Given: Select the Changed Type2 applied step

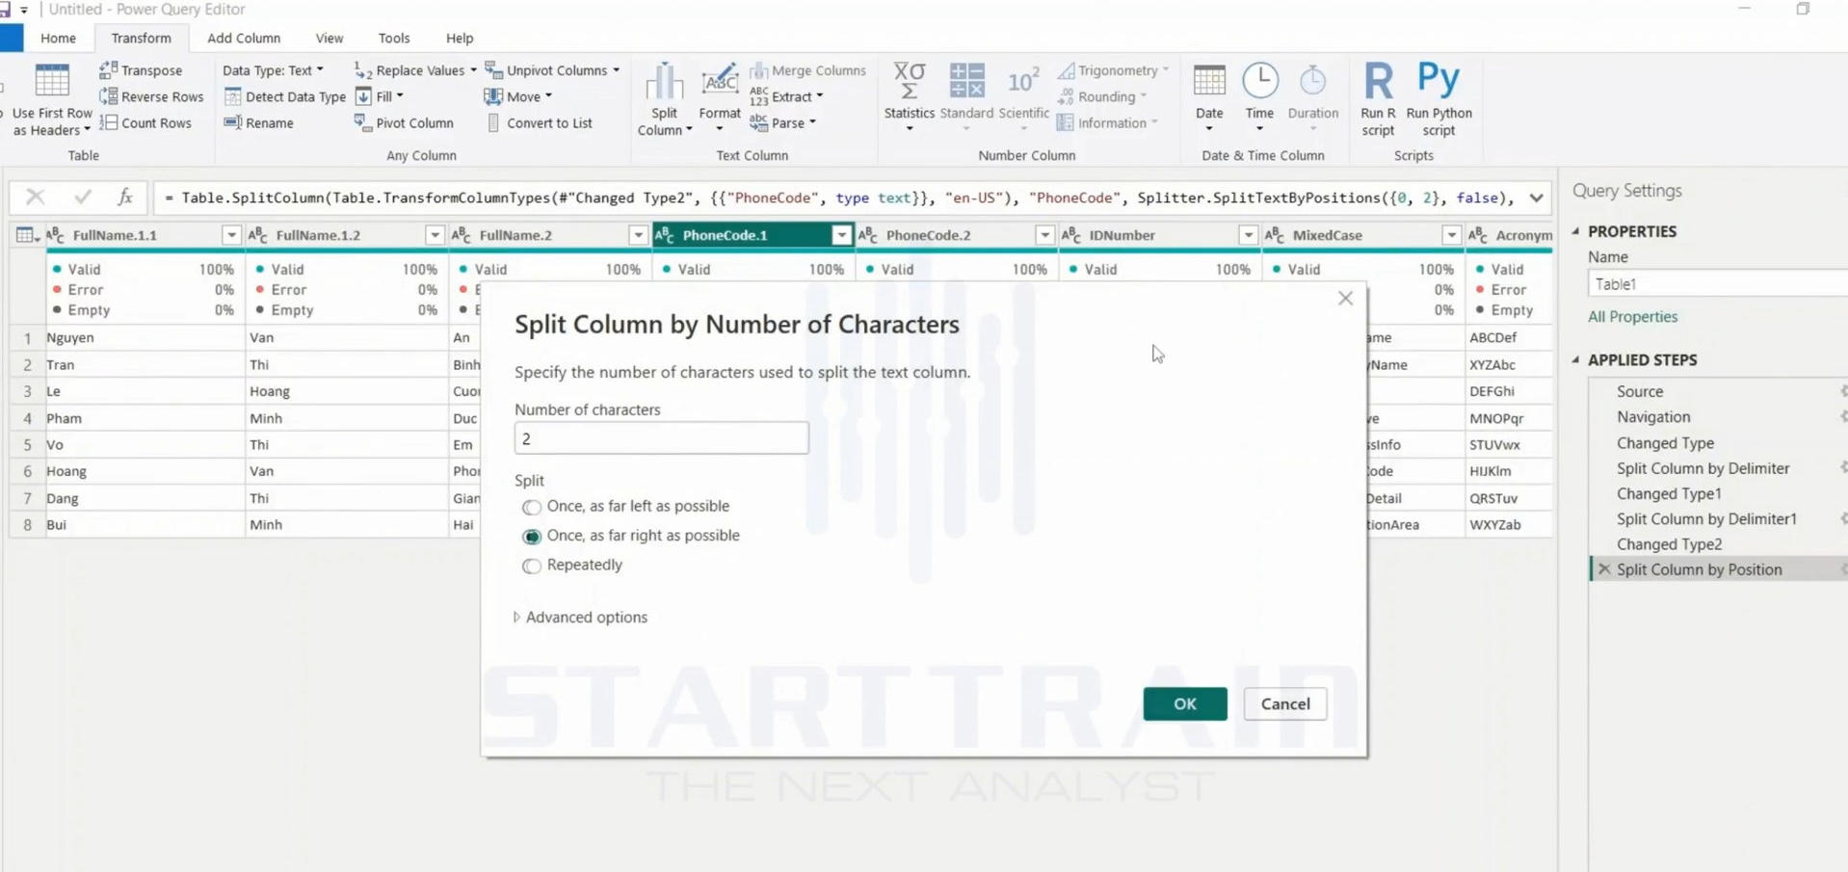Looking at the screenshot, I should (x=1669, y=543).
